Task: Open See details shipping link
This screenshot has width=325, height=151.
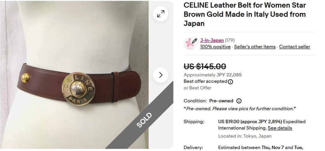Action: (x=280, y=128)
